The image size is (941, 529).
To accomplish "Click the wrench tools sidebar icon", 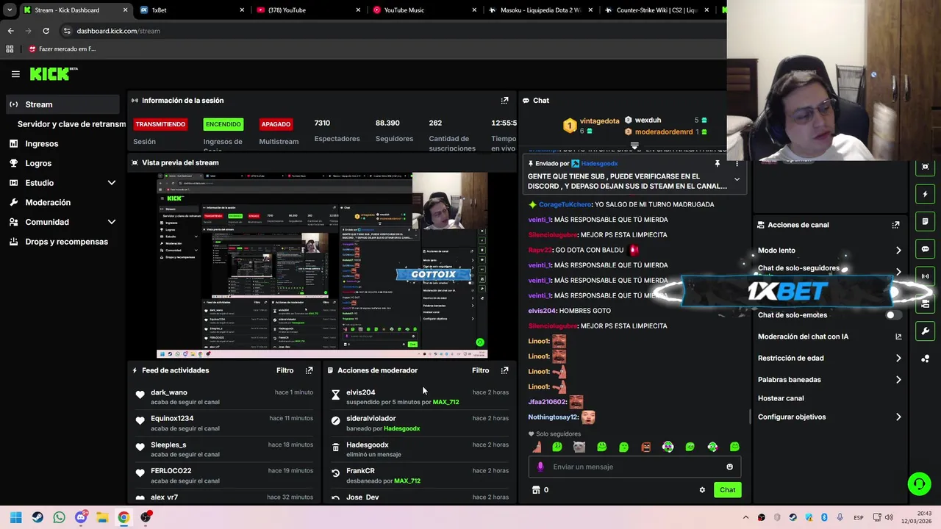I will 925,331.
